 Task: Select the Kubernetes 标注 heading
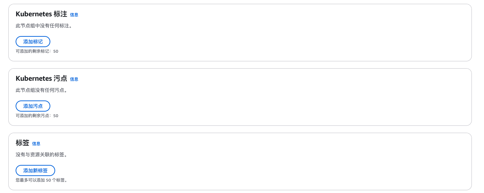click(41, 14)
